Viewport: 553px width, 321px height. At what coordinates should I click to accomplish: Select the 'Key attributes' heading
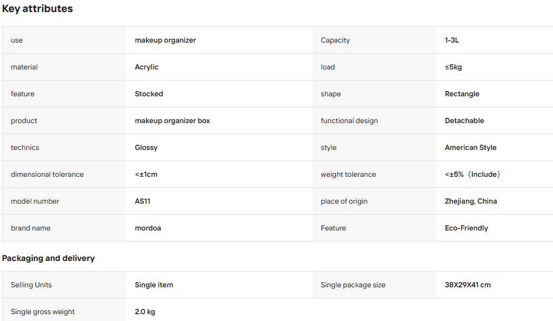click(x=37, y=8)
